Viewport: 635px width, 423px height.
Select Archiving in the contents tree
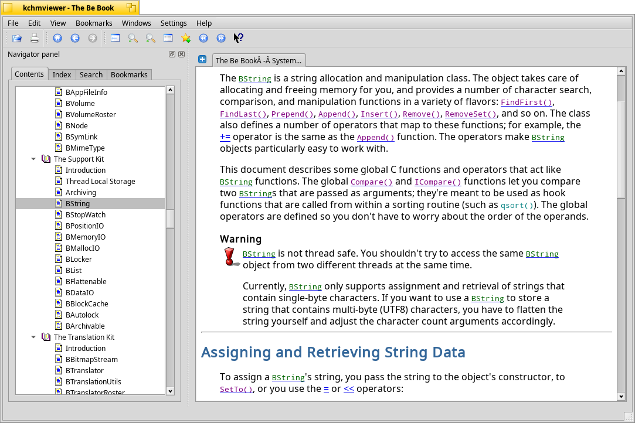[x=81, y=193]
